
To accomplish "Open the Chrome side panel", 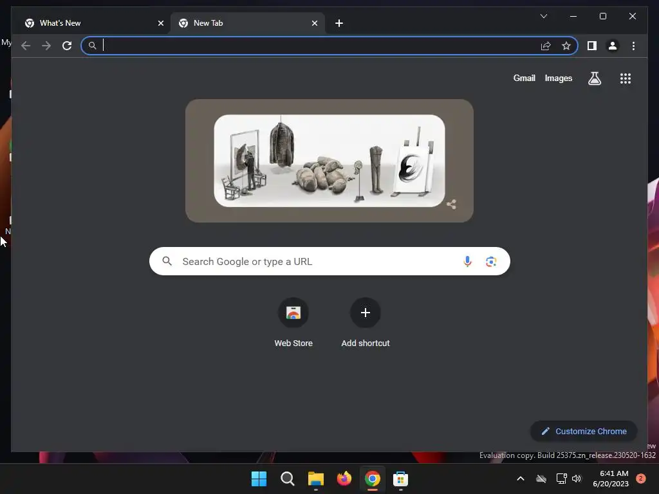I will click(x=592, y=46).
